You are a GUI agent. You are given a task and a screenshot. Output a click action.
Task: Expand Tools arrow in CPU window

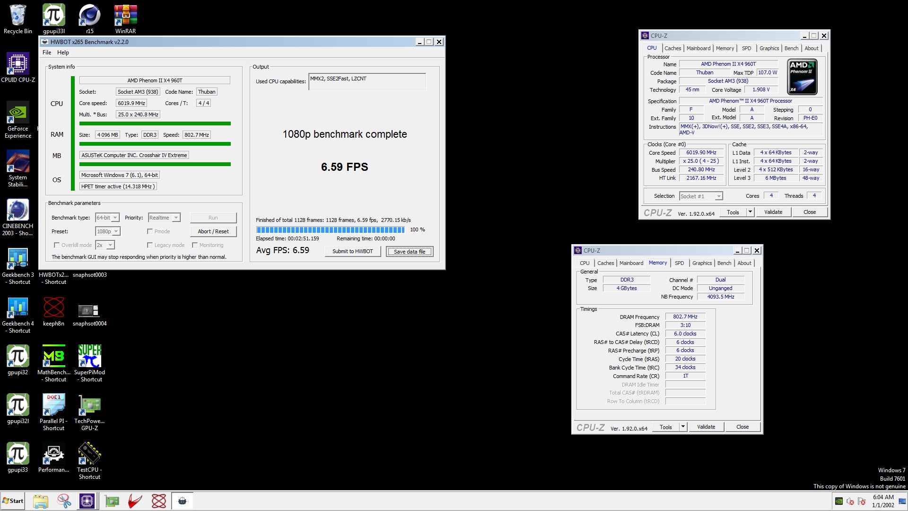tap(750, 212)
